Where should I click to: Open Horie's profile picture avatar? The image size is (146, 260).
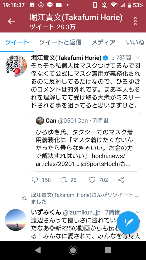(16, 66)
